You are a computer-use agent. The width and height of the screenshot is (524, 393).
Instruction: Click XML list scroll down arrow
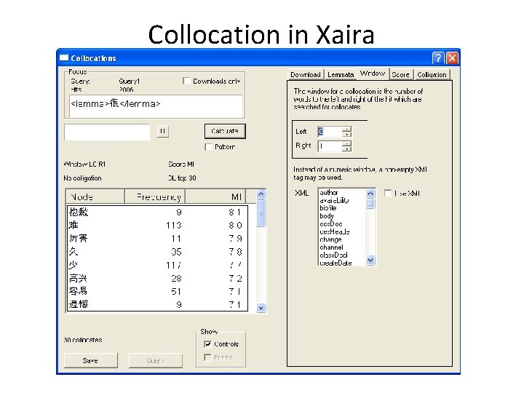pos(370,260)
